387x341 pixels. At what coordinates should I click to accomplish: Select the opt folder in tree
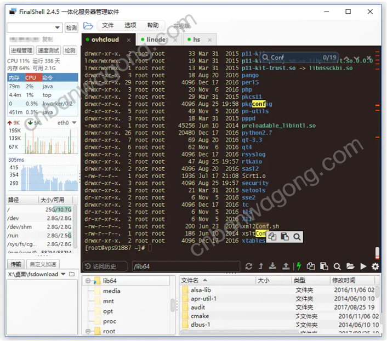tap(108, 311)
